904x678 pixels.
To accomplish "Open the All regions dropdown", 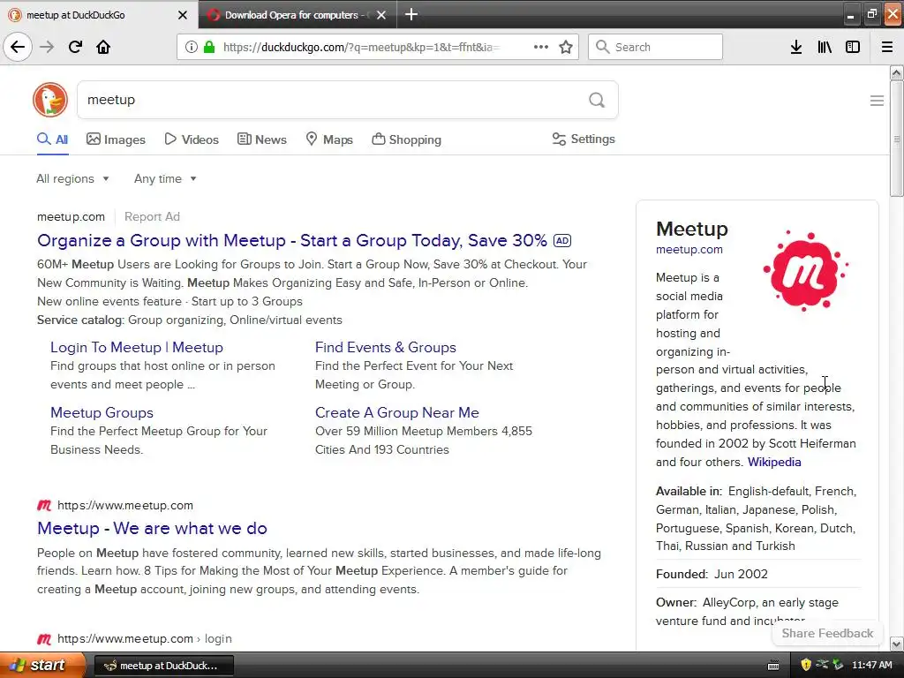I will 72,178.
